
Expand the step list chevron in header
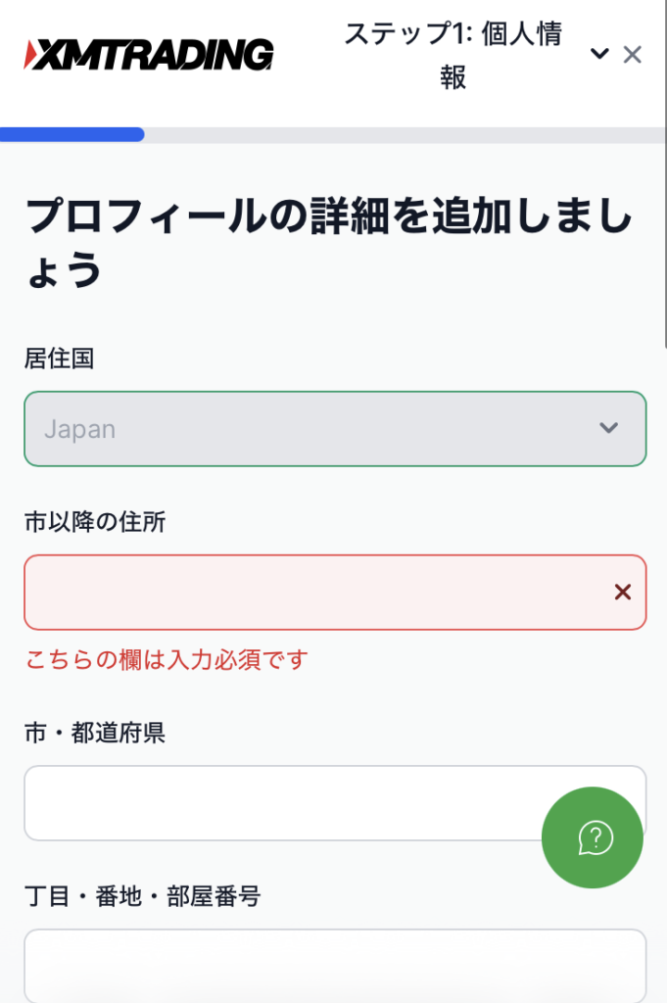pyautogui.click(x=599, y=54)
